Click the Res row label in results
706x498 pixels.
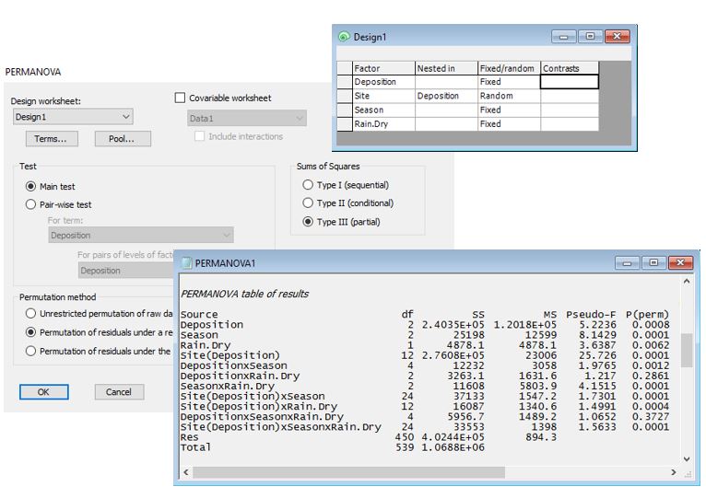pyautogui.click(x=189, y=437)
